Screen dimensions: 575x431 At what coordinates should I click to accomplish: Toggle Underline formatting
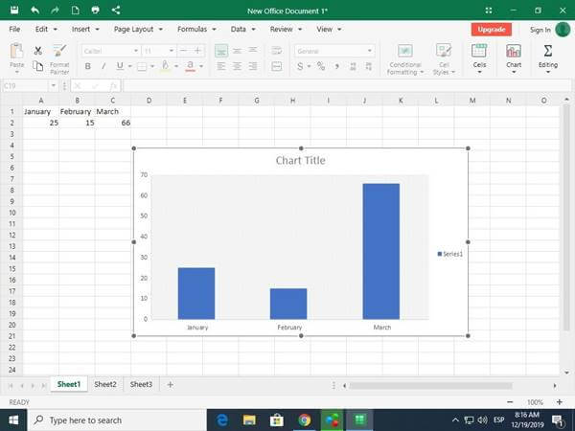(x=120, y=66)
